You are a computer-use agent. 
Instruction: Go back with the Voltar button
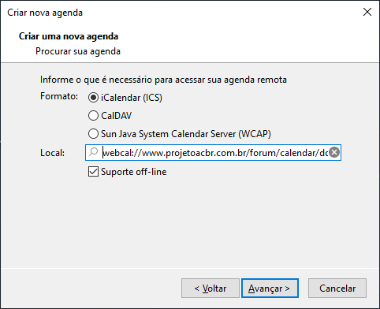tap(210, 289)
